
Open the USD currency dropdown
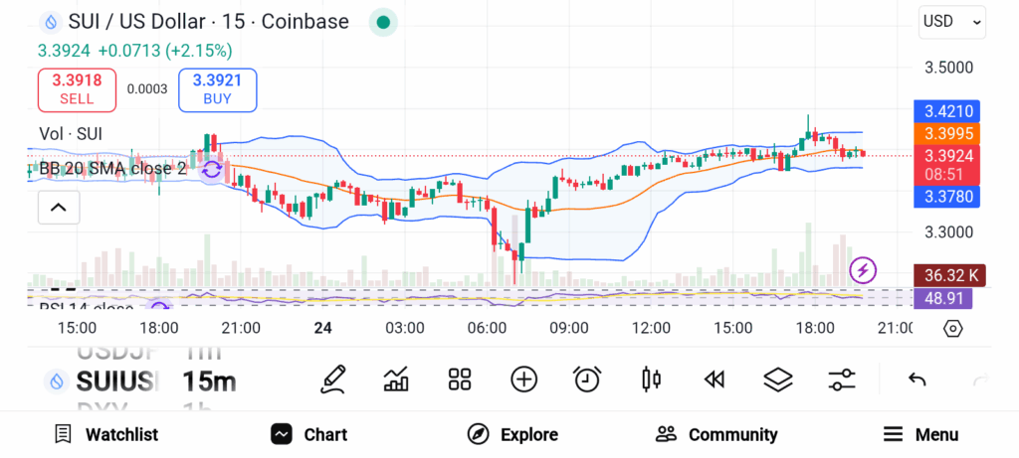point(952,21)
